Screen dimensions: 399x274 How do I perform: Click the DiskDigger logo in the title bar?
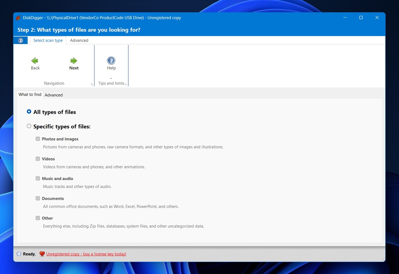(18, 18)
